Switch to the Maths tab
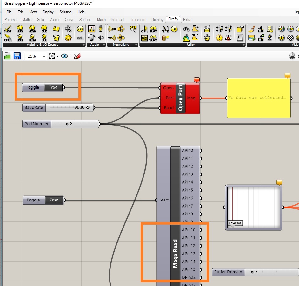Viewport: 299px width, 286px height. coord(27,20)
